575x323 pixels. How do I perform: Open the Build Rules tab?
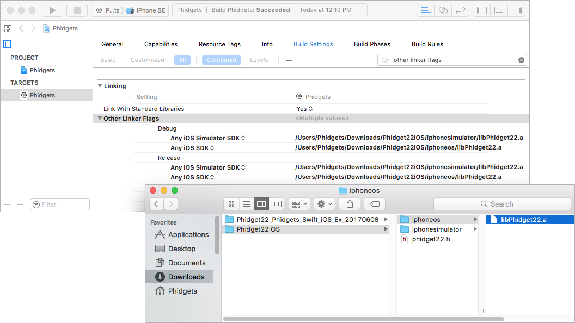coord(427,44)
